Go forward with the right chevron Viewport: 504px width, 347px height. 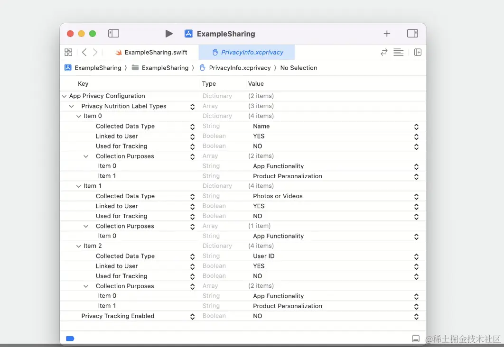95,52
